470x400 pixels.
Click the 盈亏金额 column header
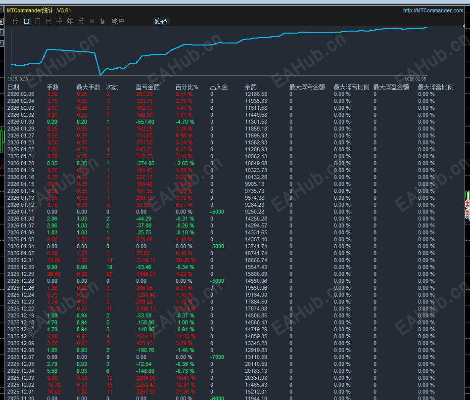(147, 87)
